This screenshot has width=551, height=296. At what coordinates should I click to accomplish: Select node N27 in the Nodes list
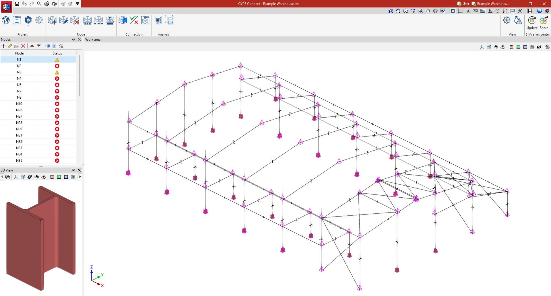coord(19,116)
